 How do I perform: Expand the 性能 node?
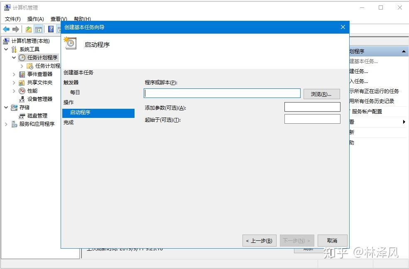click(x=14, y=91)
